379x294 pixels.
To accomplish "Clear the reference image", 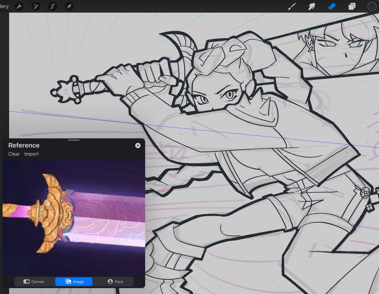I will (14, 154).
